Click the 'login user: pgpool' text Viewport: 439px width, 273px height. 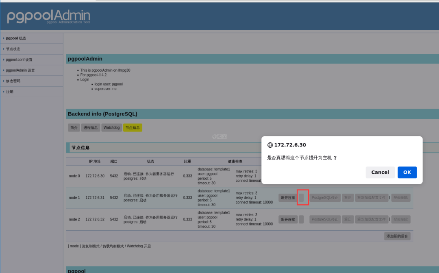(109, 84)
